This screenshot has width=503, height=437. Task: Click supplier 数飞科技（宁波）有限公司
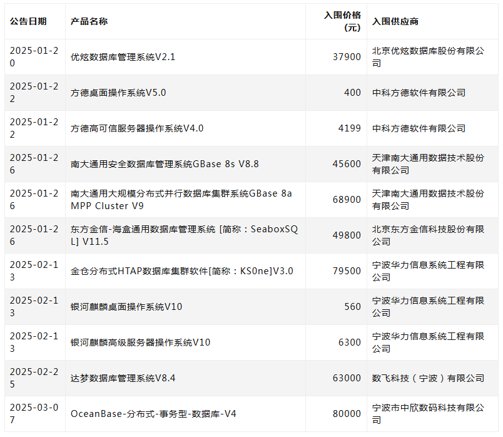429,378
